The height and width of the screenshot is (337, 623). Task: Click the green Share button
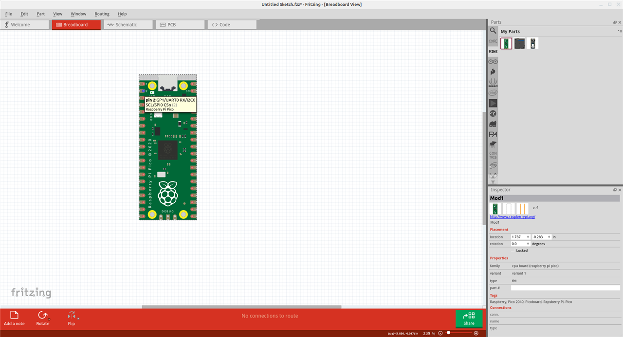coord(469,319)
